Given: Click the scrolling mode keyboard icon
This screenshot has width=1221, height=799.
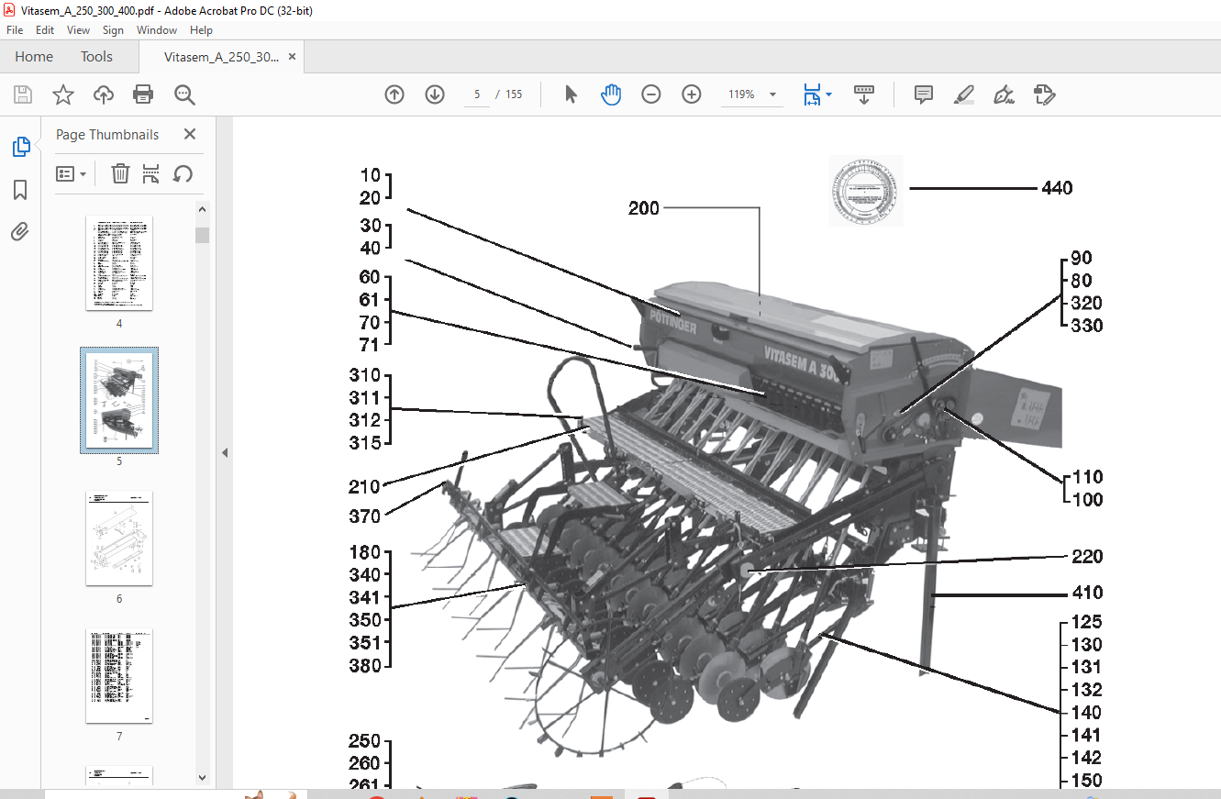Looking at the screenshot, I should [x=864, y=94].
